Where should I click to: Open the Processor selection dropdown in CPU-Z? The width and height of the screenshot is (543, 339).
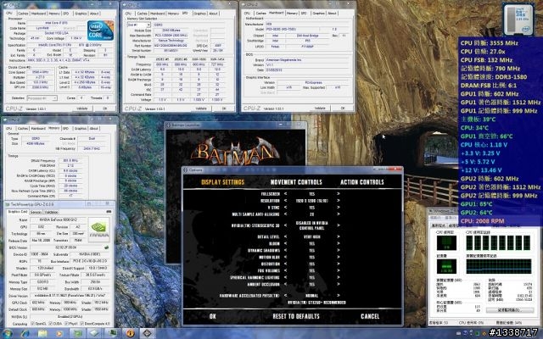click(x=42, y=98)
